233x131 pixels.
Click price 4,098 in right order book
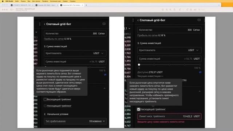pos(127,37)
